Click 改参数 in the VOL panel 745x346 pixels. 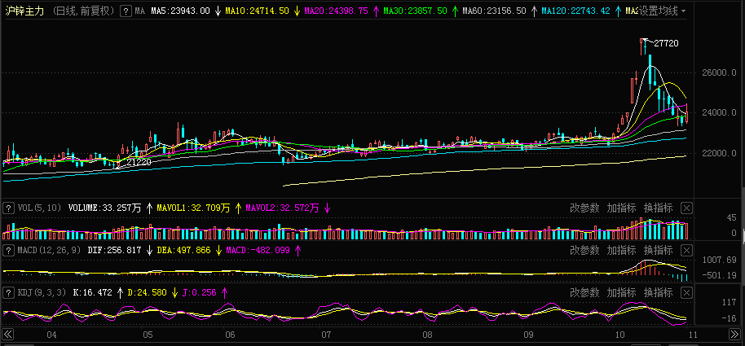click(x=584, y=208)
